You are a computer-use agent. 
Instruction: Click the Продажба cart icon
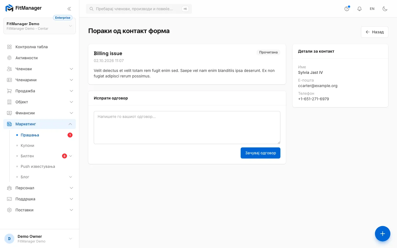tap(9, 91)
